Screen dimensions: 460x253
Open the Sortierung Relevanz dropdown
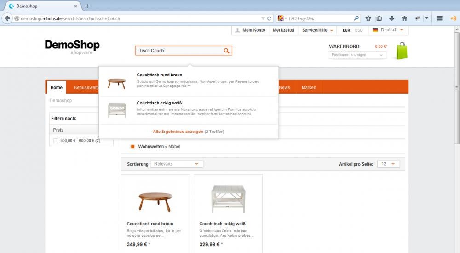(x=177, y=164)
